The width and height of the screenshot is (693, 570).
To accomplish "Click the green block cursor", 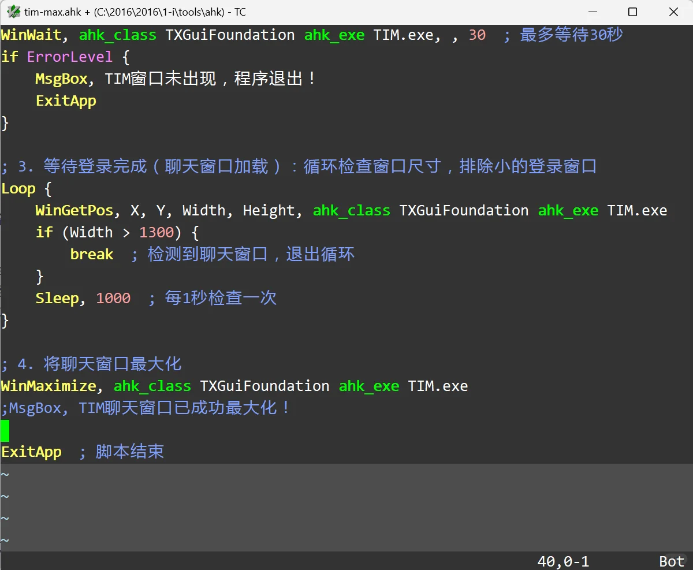I will tap(5, 430).
